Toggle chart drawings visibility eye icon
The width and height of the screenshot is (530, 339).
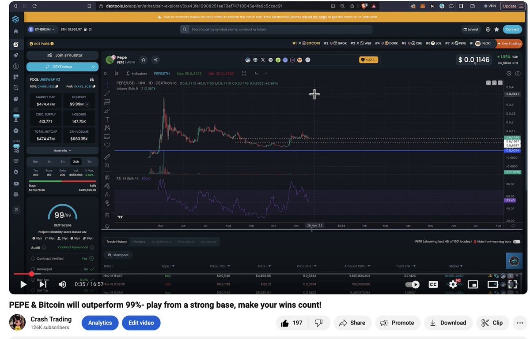click(107, 203)
